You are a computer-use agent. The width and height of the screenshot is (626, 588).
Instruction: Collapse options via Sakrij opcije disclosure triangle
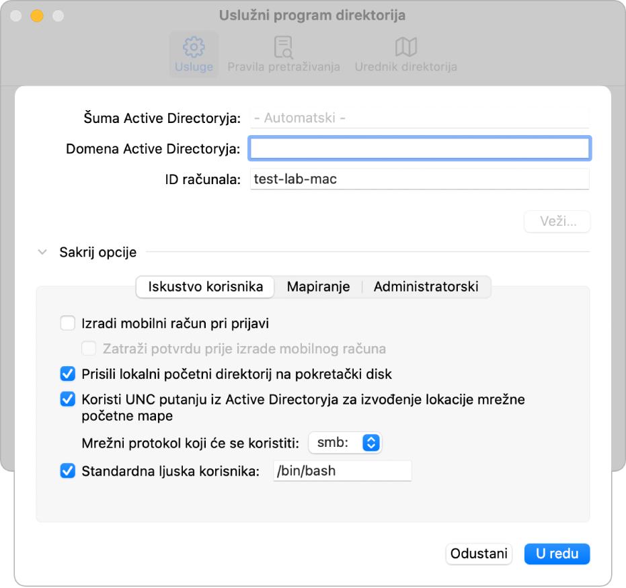43,252
